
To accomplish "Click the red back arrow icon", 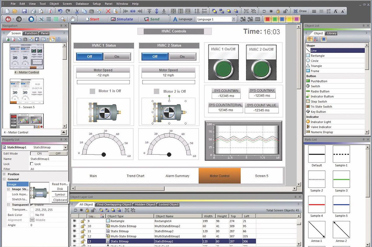I will [x=8, y=19].
